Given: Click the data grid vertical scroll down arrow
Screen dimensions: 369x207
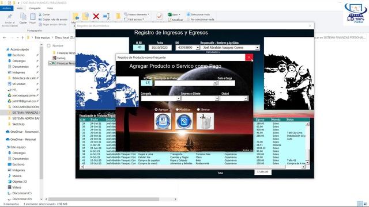Looking at the screenshot, I should pyautogui.click(x=307, y=163).
